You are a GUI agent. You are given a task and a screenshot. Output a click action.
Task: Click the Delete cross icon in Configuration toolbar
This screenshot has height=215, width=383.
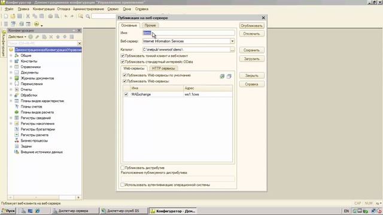coord(51,37)
